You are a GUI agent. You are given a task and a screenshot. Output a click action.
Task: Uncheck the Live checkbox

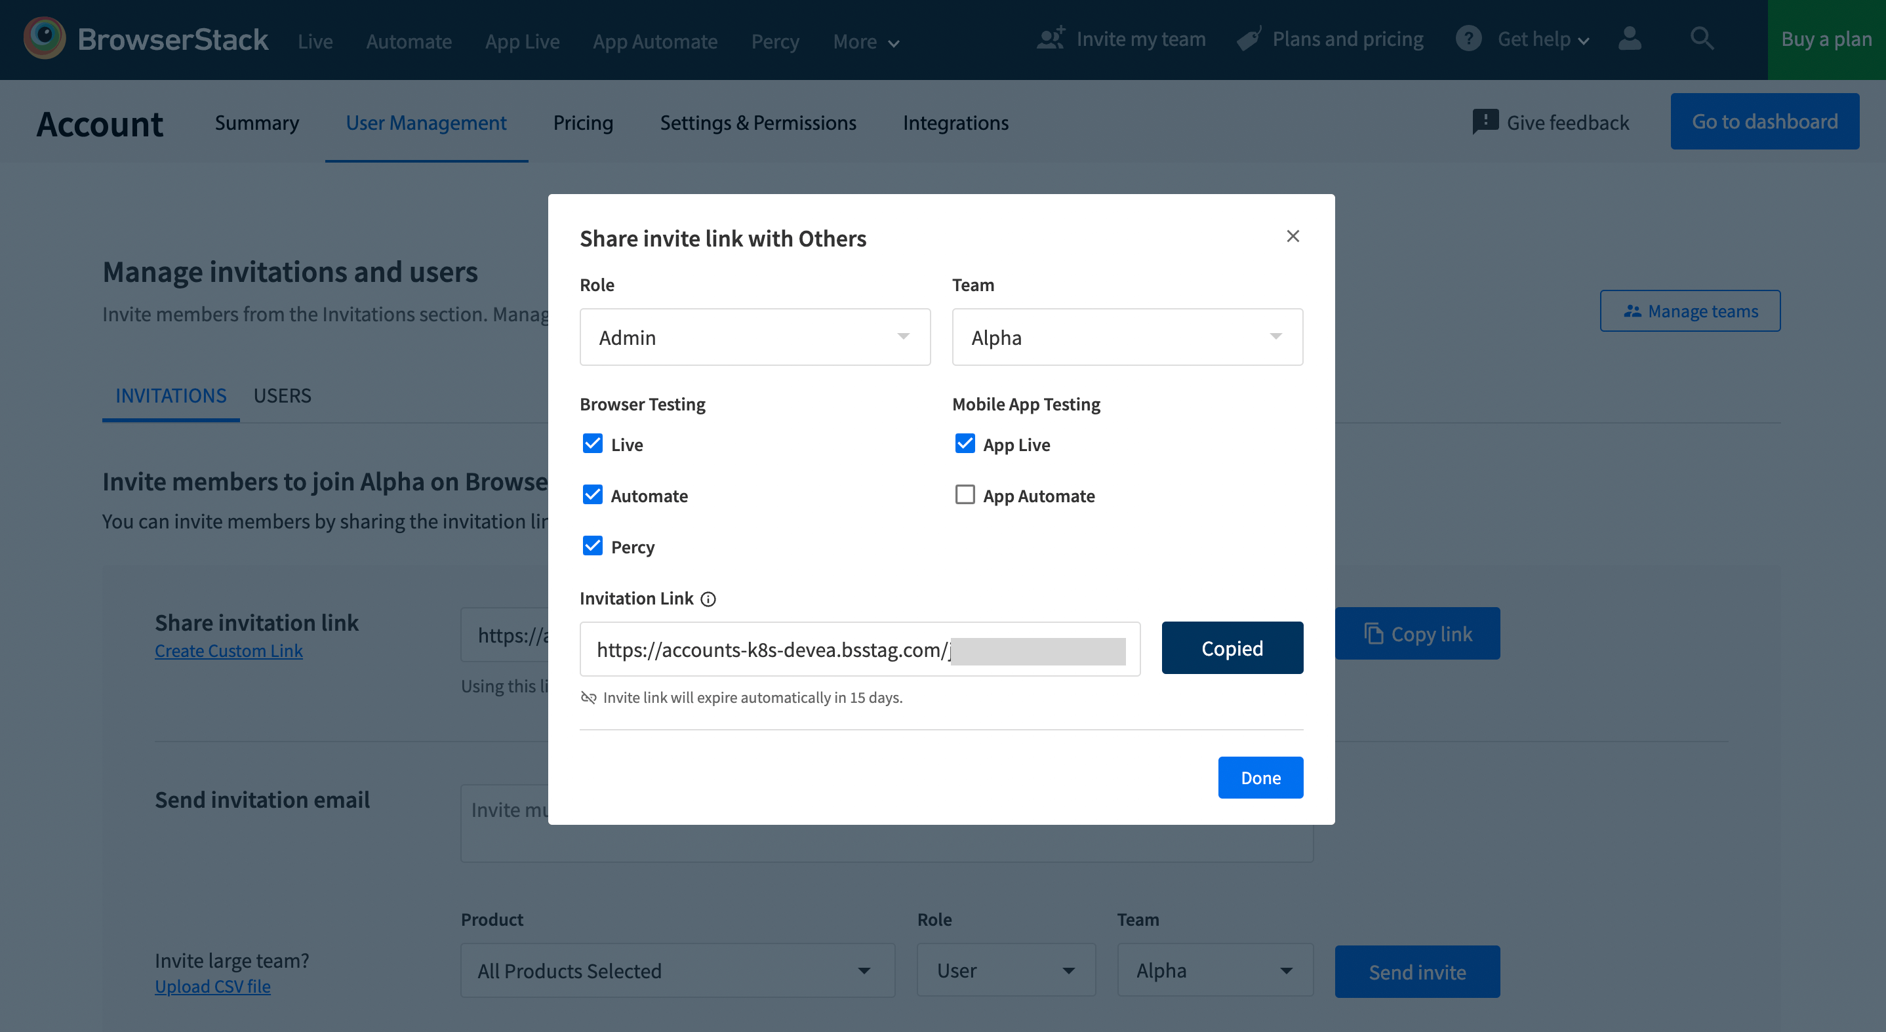coord(592,445)
